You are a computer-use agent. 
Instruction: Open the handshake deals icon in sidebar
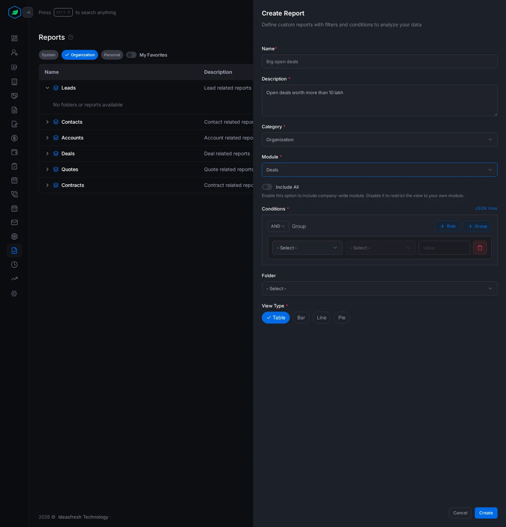14,96
